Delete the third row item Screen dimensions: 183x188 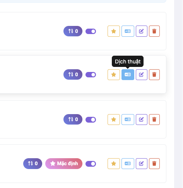pos(154,120)
